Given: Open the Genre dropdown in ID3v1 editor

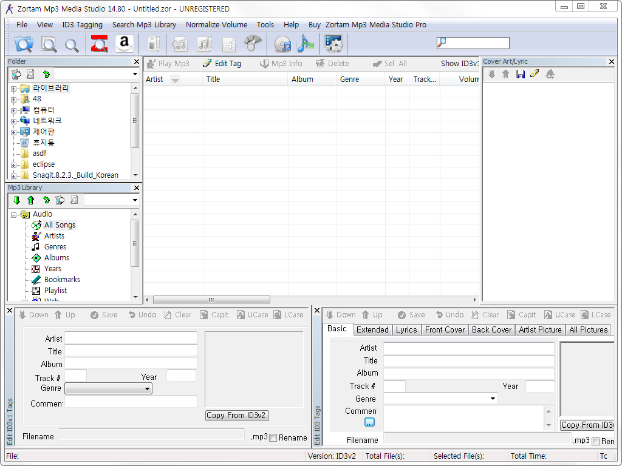Looking at the screenshot, I should 147,389.
